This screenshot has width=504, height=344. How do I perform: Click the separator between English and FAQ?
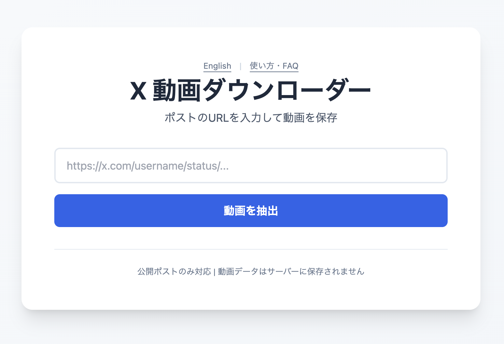(241, 66)
